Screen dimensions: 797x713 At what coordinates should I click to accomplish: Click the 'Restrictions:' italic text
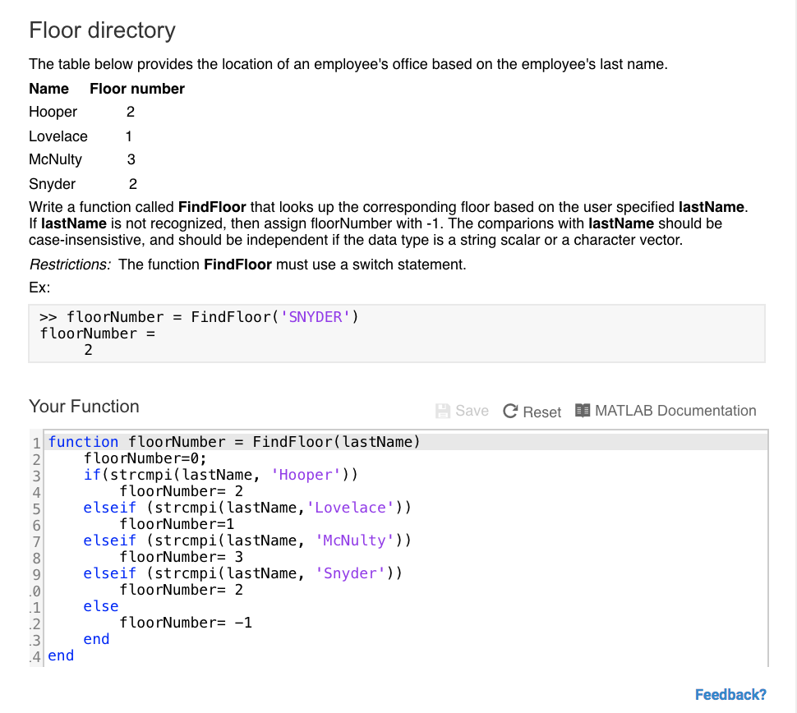point(70,264)
